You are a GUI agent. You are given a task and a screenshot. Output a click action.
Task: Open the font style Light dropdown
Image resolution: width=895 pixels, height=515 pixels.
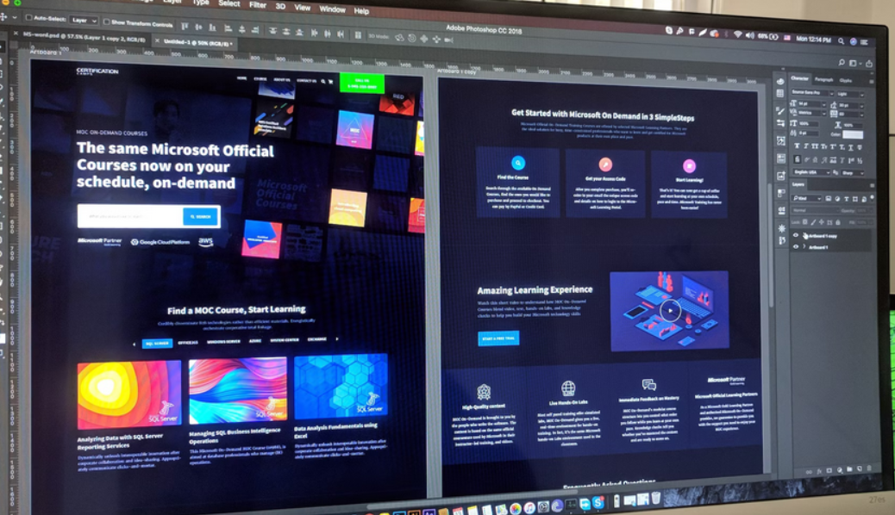tap(850, 94)
